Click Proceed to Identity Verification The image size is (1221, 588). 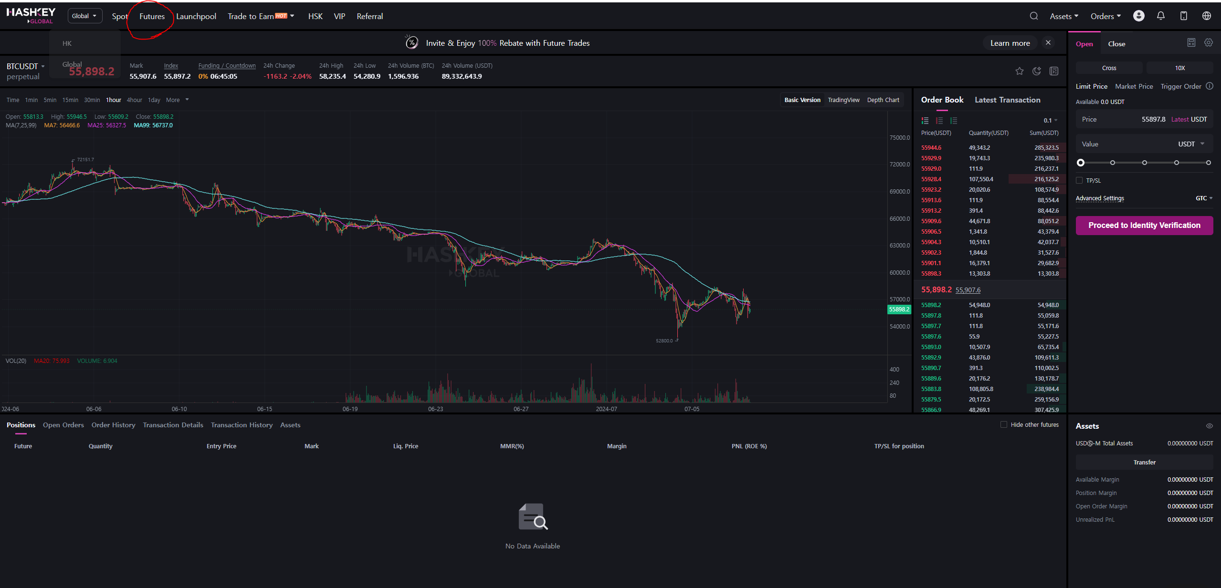tap(1144, 225)
